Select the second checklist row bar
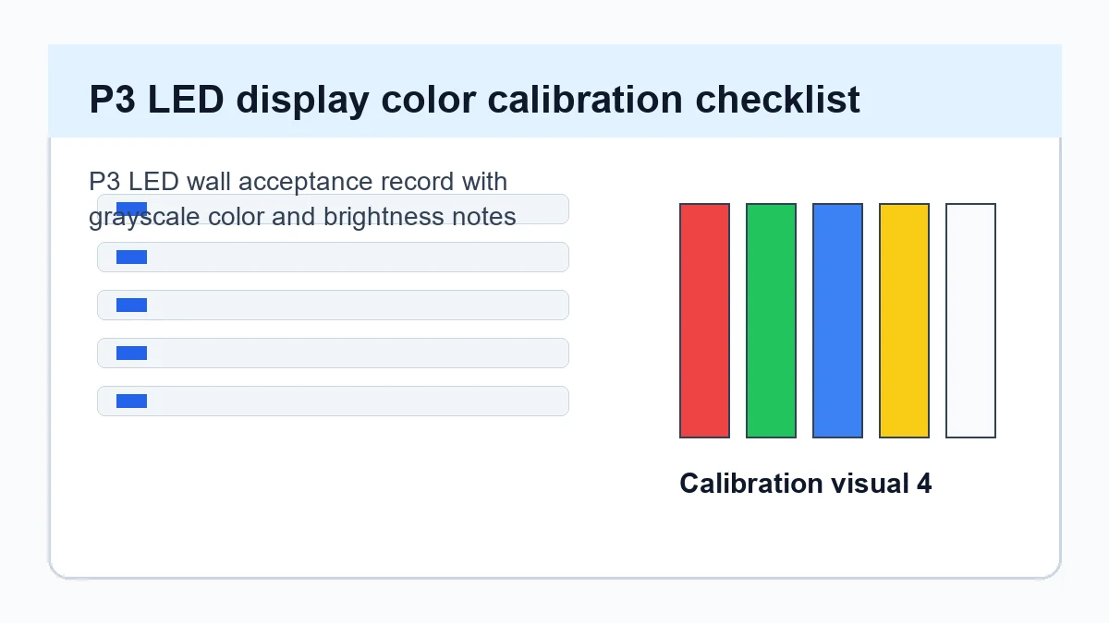The width and height of the screenshot is (1109, 623). [x=333, y=257]
